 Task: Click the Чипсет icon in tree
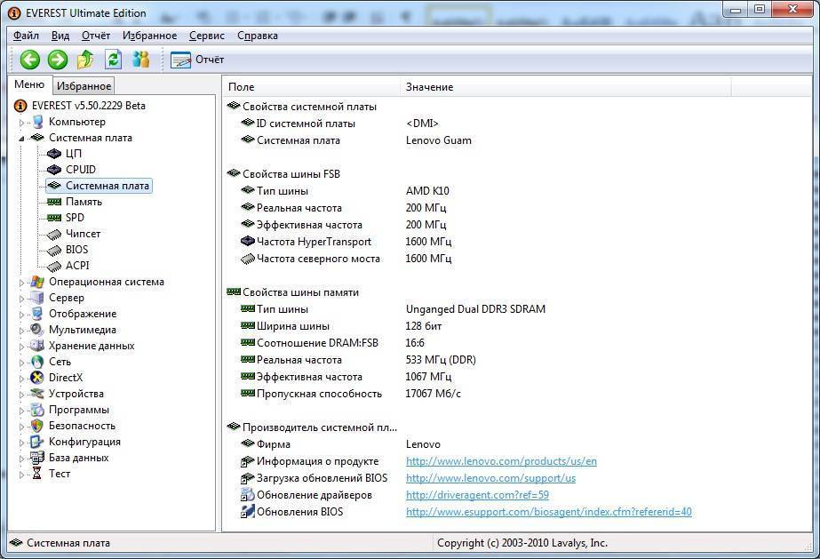point(54,235)
